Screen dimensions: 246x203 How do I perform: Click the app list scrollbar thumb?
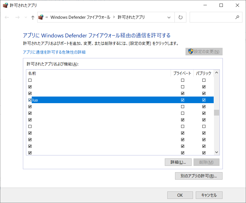point(217,113)
